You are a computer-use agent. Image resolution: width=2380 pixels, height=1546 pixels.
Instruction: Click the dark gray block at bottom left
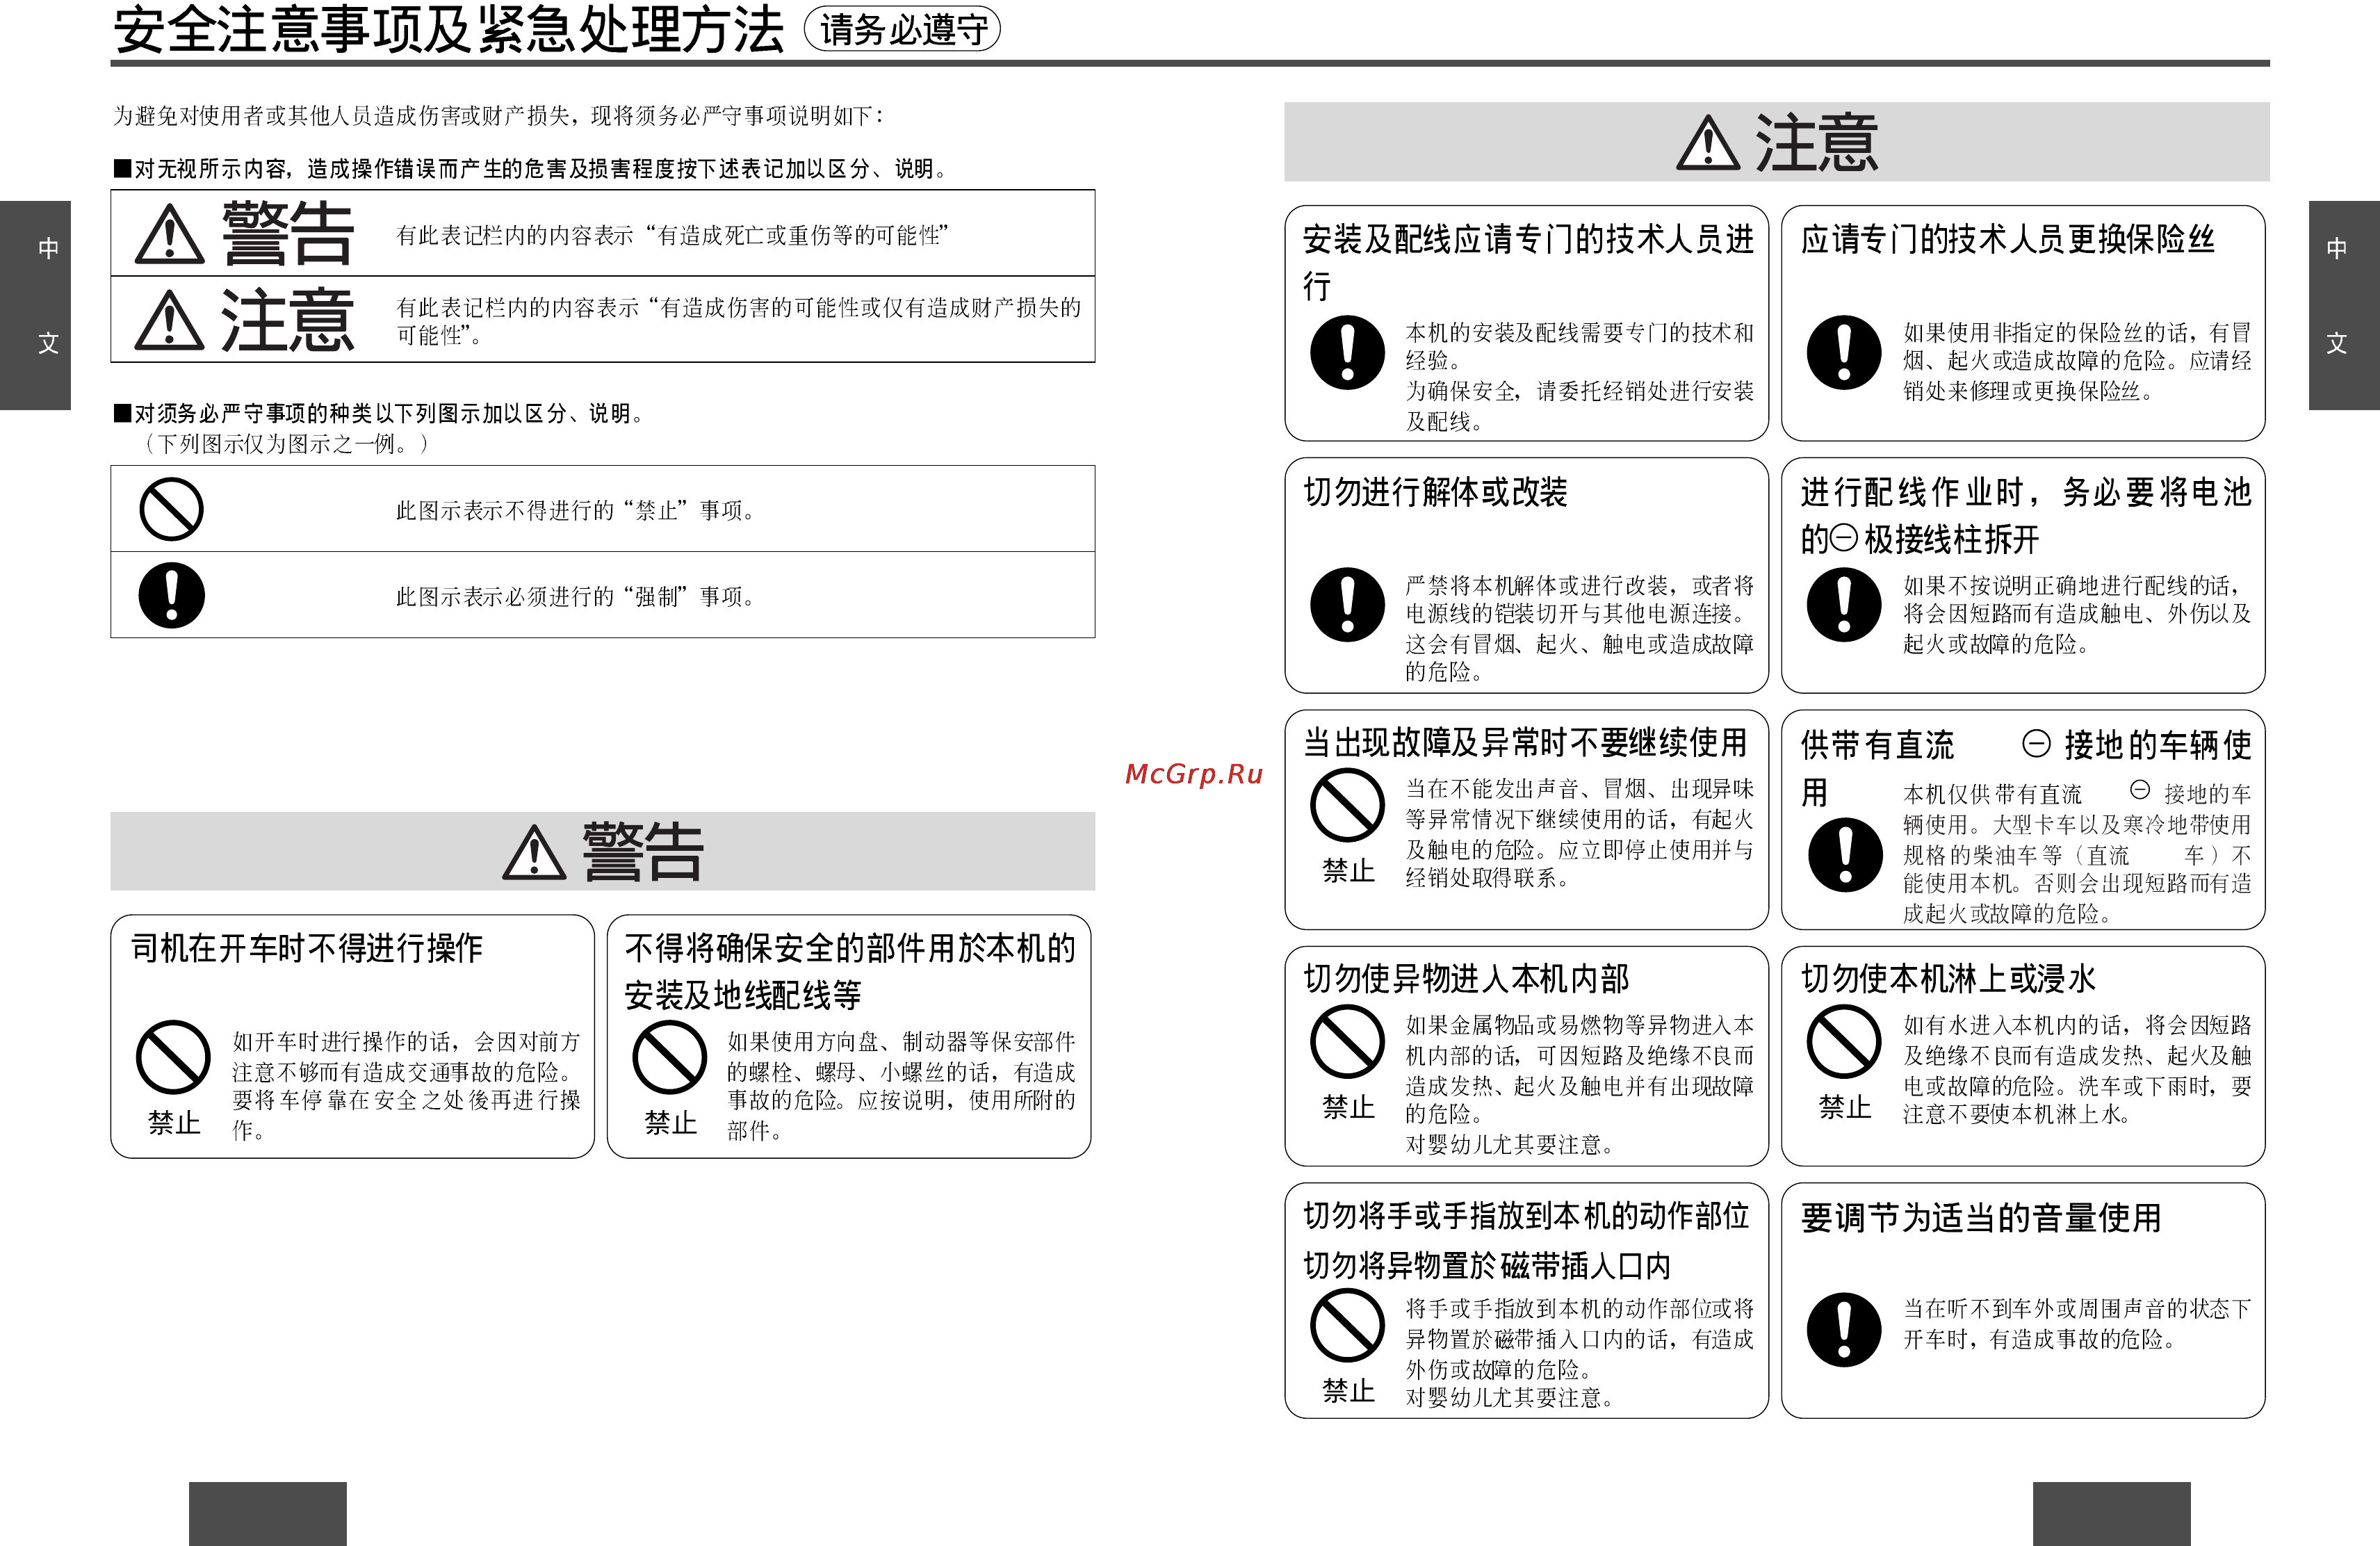pos(268,1514)
